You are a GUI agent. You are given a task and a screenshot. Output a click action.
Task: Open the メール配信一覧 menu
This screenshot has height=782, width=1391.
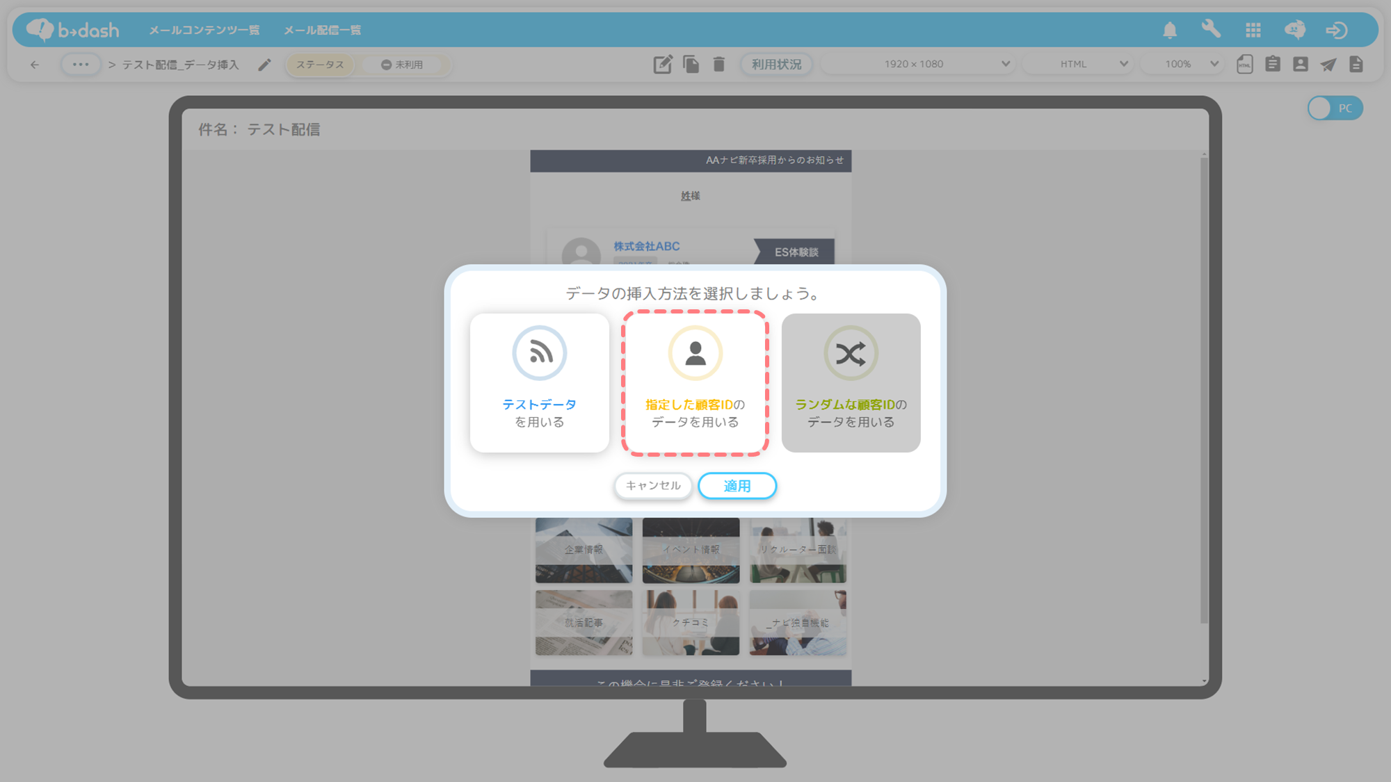322,30
